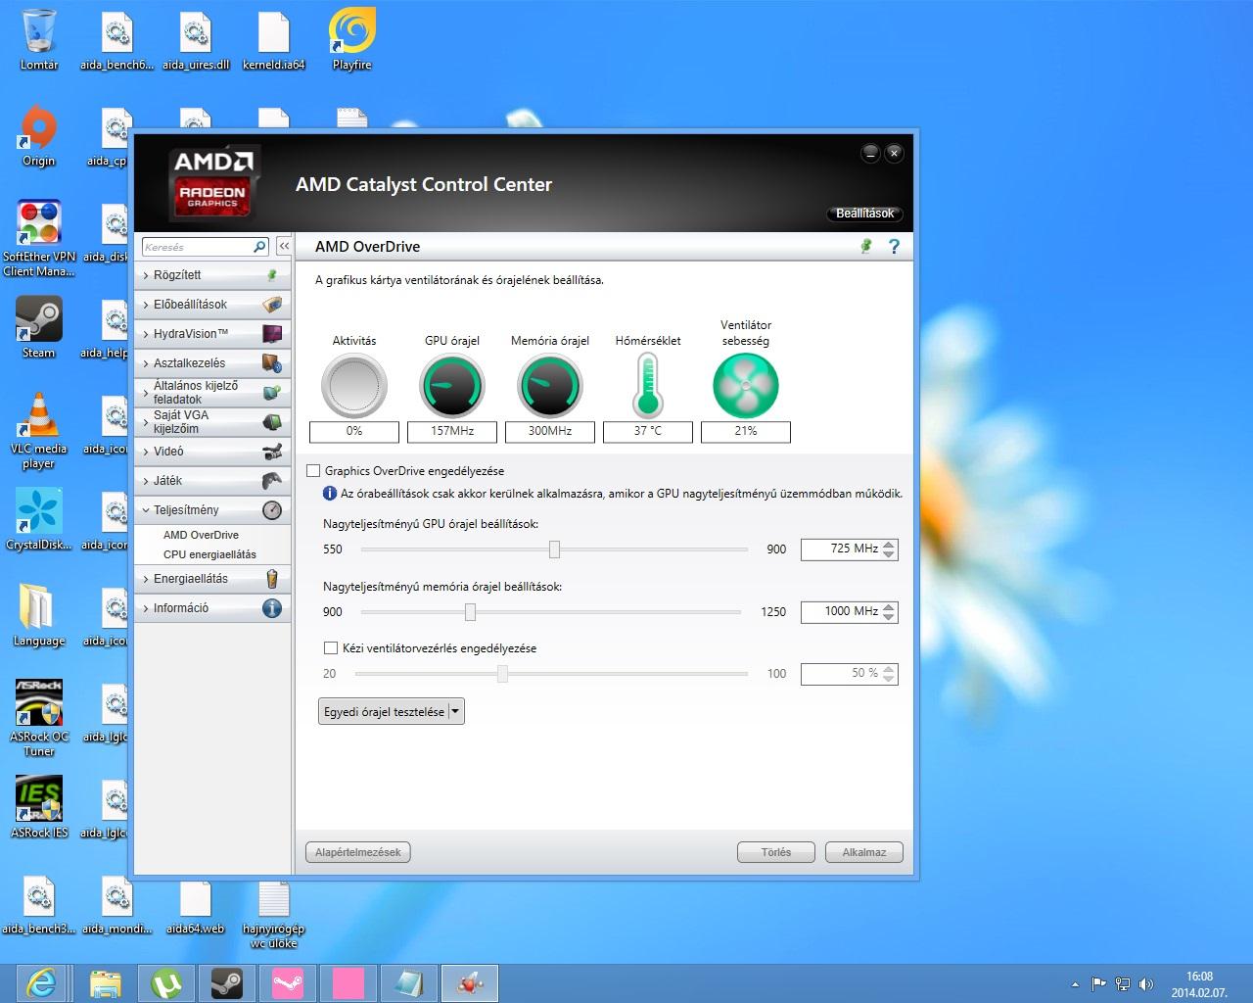Click the search magnifier icon
This screenshot has width=1253, height=1003.
pos(259,247)
